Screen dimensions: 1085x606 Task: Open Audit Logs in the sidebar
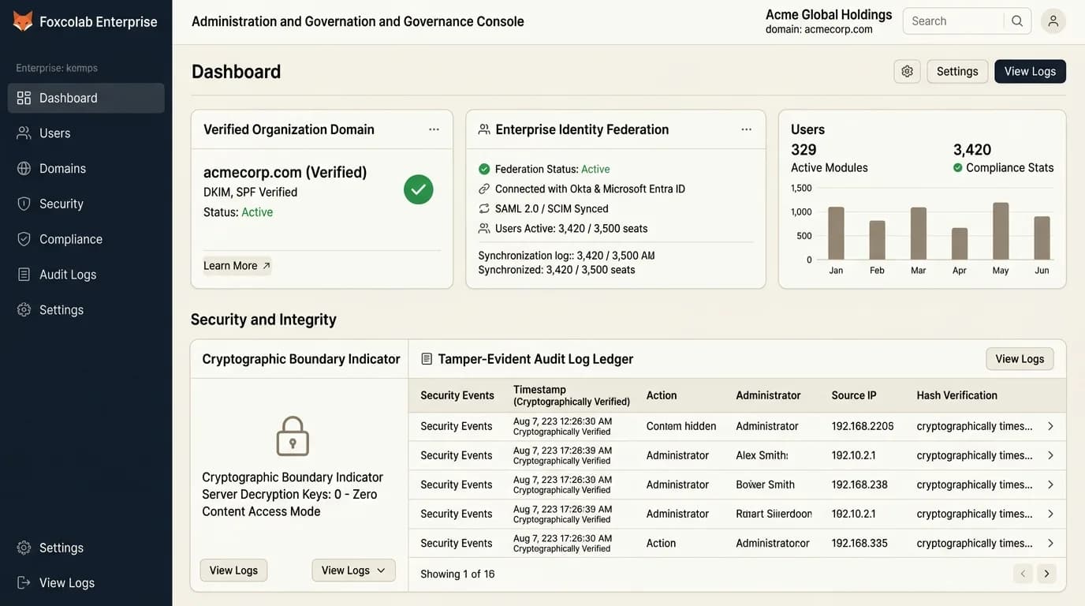click(86, 275)
